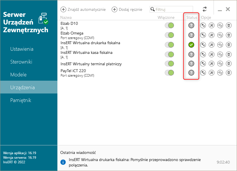This screenshot has width=237, height=171.
Task: Select InsERT Wirtualna kasa fiskalna name
Action: pyautogui.click(x=87, y=52)
